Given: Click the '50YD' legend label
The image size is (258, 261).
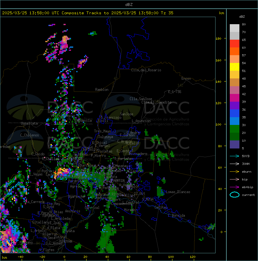Looking at the screenshot, I should (x=246, y=156).
